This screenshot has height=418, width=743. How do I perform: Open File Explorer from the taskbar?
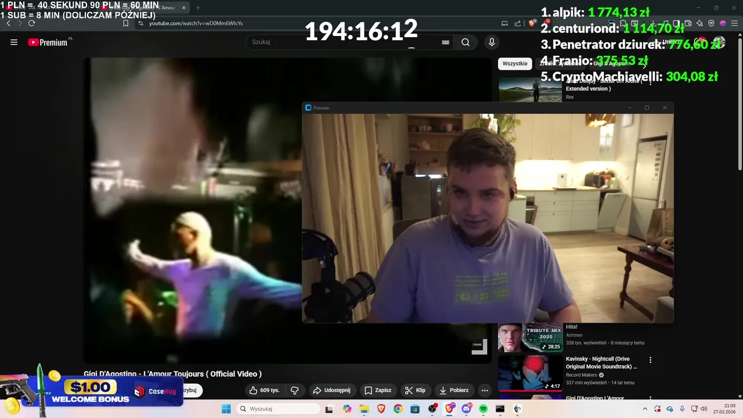click(364, 409)
